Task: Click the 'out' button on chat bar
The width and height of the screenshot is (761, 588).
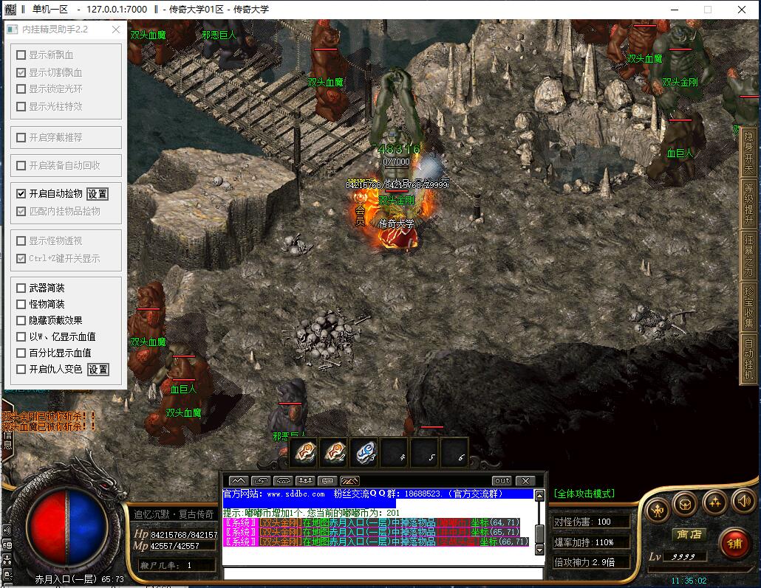Action: (502, 480)
